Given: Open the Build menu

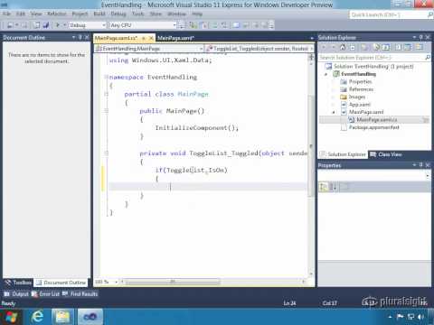Looking at the screenshot, I should tap(99, 14).
